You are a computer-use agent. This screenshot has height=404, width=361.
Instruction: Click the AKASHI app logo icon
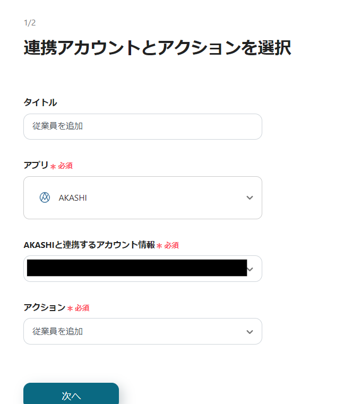coord(45,197)
